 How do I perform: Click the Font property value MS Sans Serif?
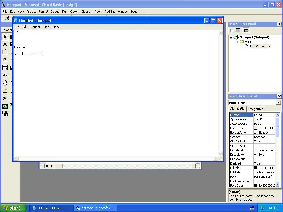tap(263, 177)
